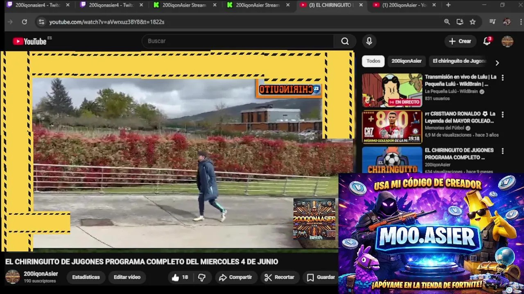This screenshot has width=524, height=294.
Task: Dislike the video with the thumbs-down icon
Action: (202, 277)
